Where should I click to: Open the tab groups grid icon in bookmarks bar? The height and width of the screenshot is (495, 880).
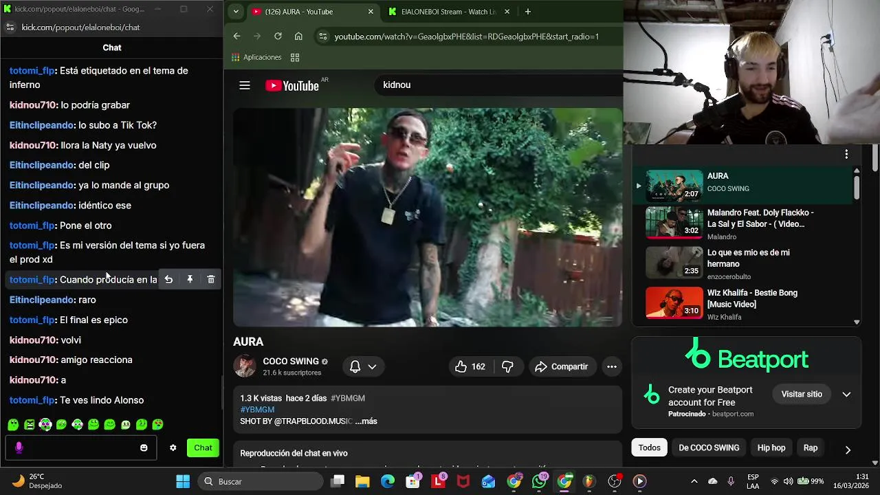pos(295,57)
